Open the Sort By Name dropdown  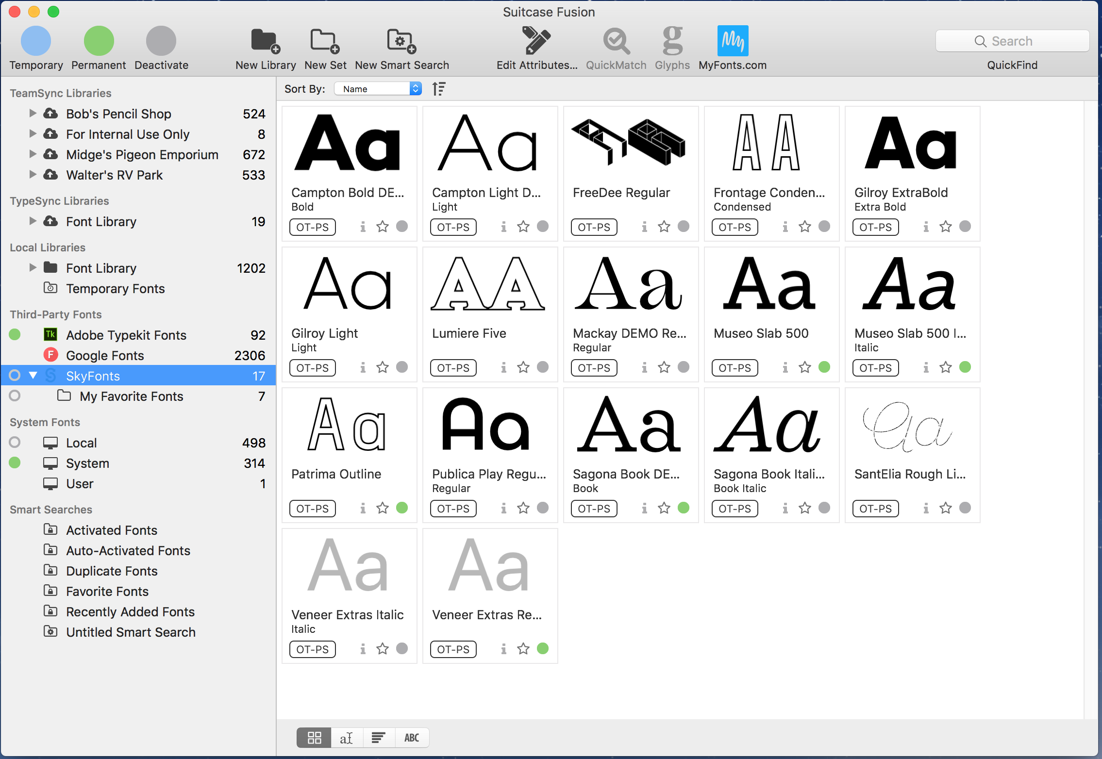coord(378,89)
